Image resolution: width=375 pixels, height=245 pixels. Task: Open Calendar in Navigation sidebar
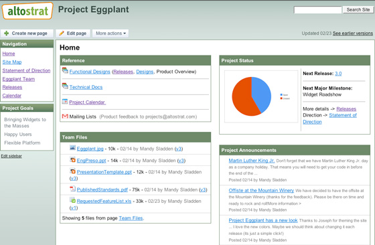[12, 96]
